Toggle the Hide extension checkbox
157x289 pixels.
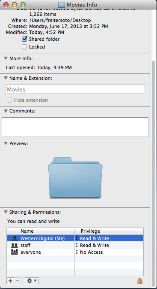click(9, 100)
